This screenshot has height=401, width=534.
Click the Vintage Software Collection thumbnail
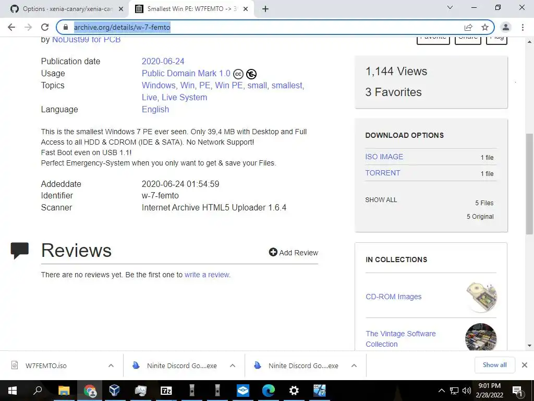pyautogui.click(x=481, y=337)
